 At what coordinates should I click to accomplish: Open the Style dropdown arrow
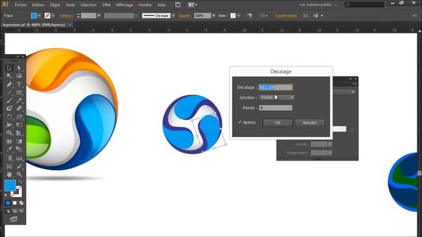(x=239, y=16)
